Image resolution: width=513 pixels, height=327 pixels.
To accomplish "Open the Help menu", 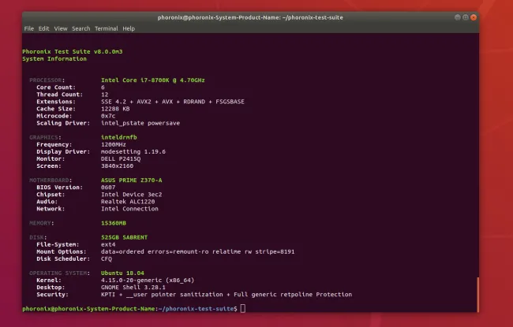I will 129,28.
